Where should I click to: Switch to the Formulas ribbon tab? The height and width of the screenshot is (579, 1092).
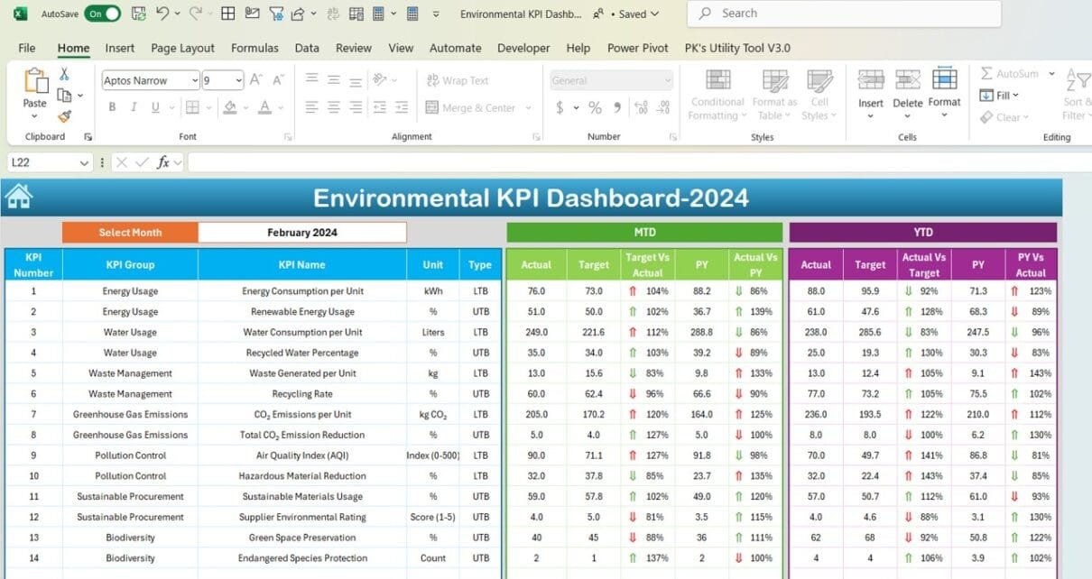tap(254, 48)
